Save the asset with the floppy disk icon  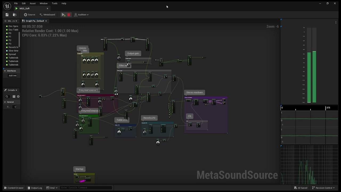coord(7,15)
